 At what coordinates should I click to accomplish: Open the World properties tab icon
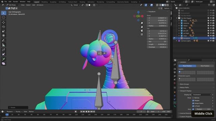point(175,83)
